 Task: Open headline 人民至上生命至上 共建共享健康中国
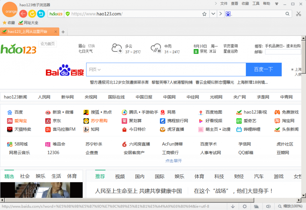coord(138,191)
